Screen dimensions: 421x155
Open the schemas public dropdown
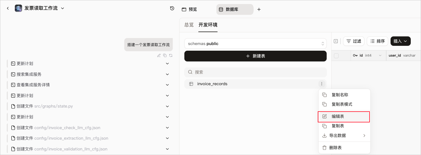[256, 44]
